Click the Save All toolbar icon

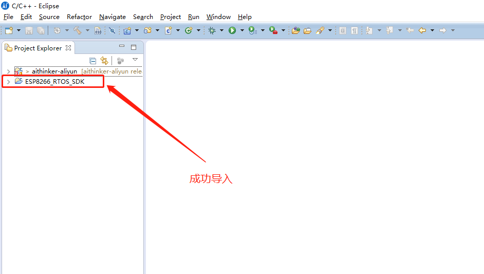click(41, 30)
